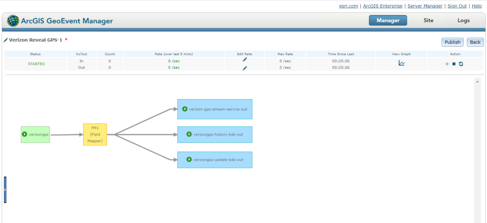Select the verizongps input node label

(39, 134)
